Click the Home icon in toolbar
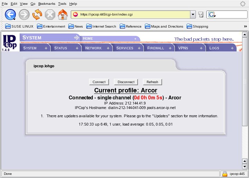This screenshot has height=178, width=249. (x=63, y=14)
